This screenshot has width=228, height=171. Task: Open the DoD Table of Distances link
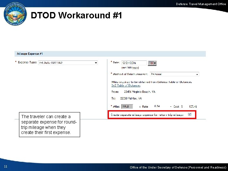point(126,85)
